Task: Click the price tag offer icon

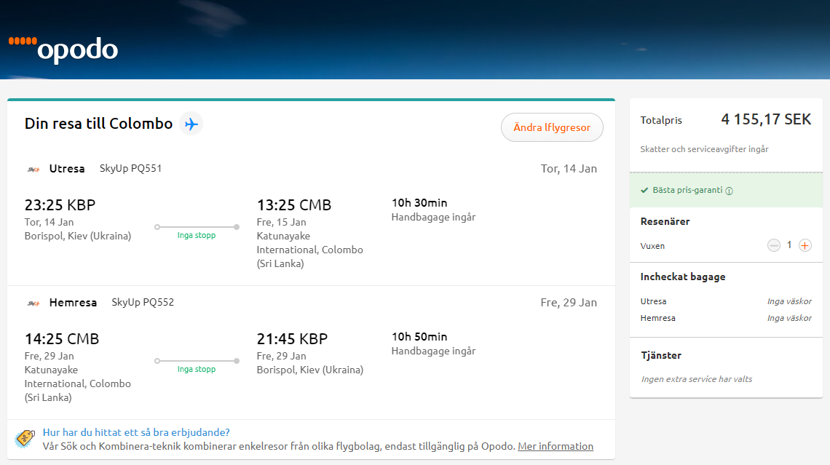Action: pyautogui.click(x=25, y=439)
